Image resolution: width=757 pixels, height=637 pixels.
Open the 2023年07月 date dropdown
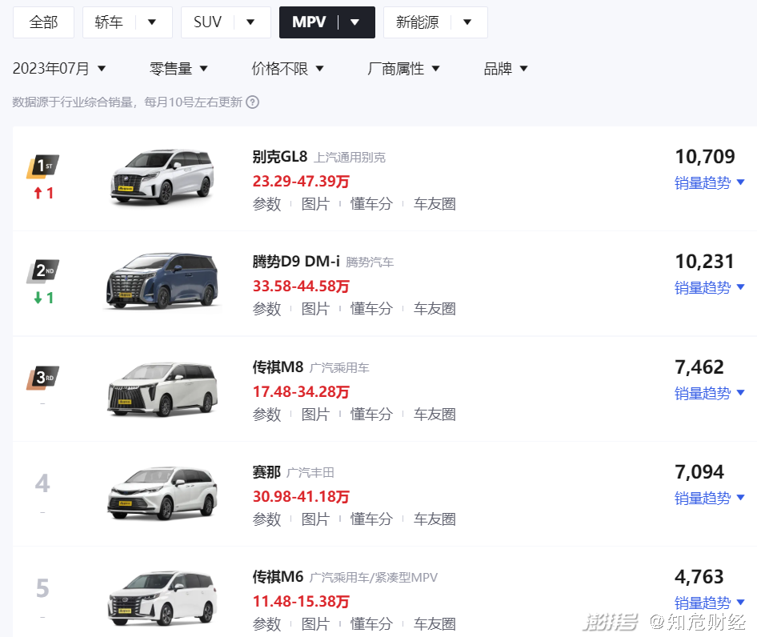pos(59,69)
